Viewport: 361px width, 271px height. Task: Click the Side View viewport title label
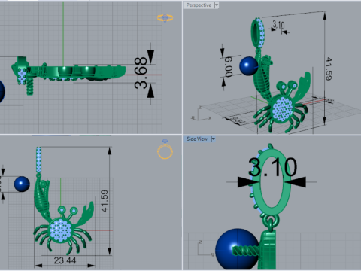pyautogui.click(x=197, y=139)
